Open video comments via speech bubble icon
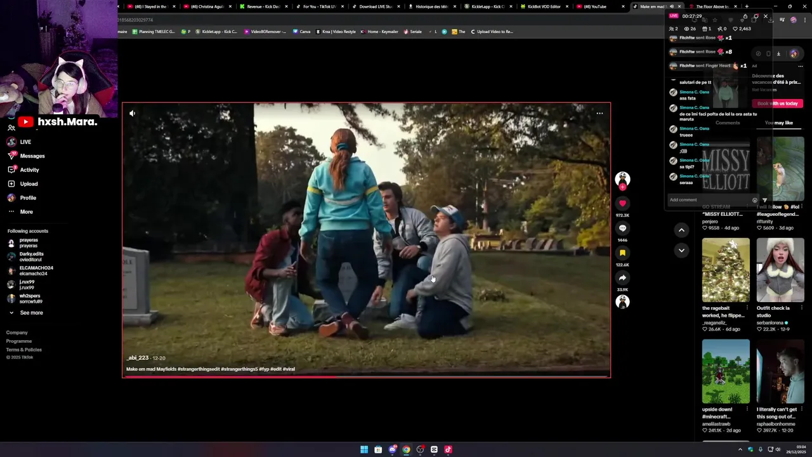The image size is (812, 457). (622, 228)
